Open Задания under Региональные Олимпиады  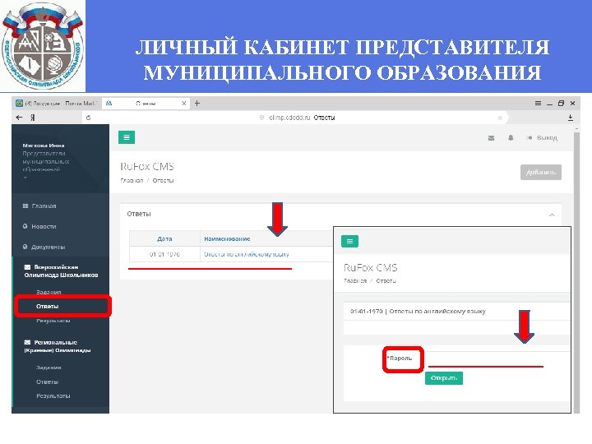49,368
